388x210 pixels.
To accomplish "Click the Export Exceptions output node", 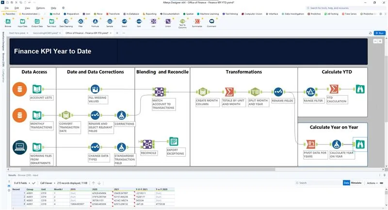I will [x=174, y=142].
